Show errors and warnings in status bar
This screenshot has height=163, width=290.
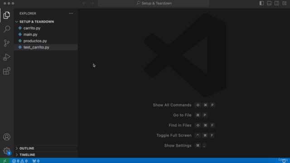click(20, 161)
